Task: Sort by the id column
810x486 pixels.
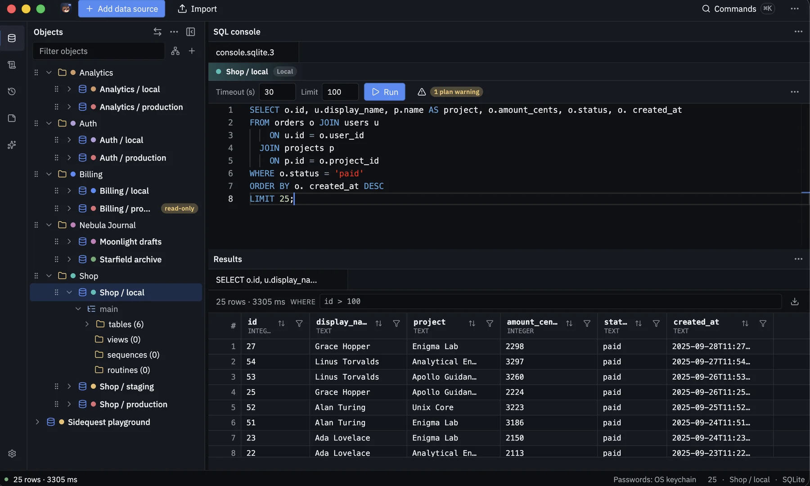Action: click(x=281, y=324)
